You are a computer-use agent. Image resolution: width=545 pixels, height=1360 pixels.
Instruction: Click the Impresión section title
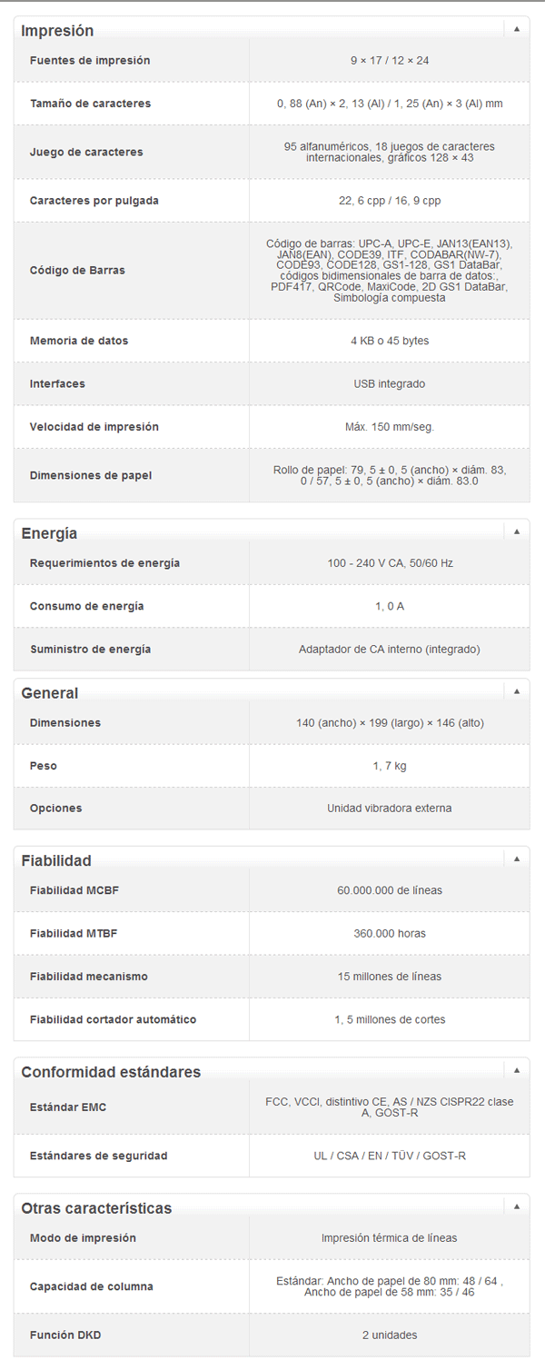[x=57, y=31]
